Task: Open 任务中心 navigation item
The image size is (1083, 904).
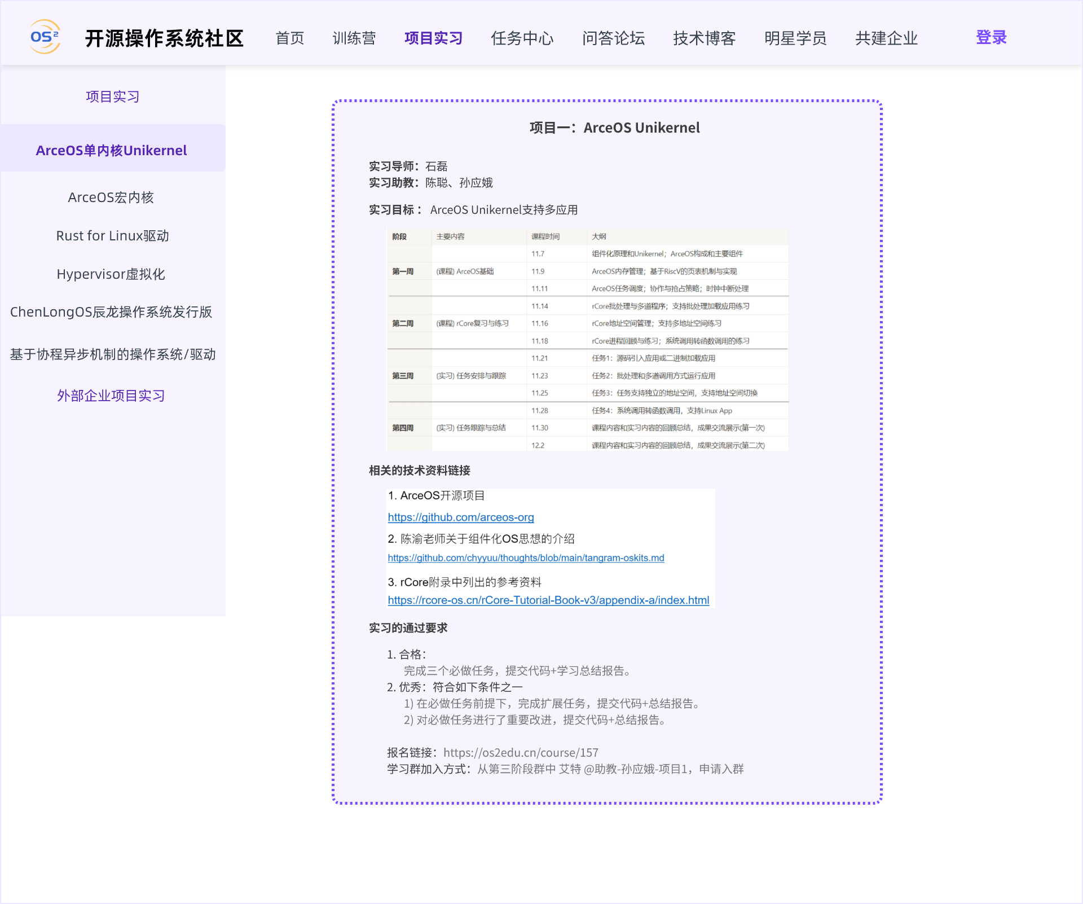Action: 522,38
